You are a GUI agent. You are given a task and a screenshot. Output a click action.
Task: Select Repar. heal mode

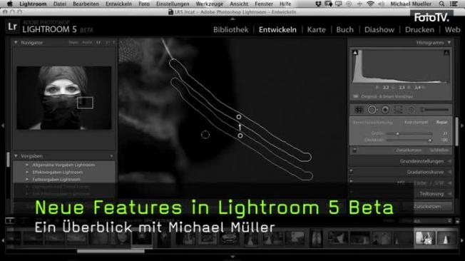pos(441,122)
